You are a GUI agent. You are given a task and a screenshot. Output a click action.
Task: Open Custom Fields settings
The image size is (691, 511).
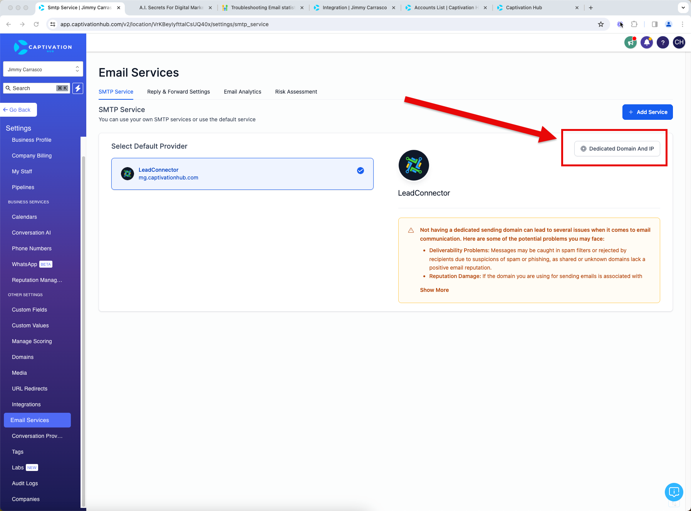click(x=29, y=310)
